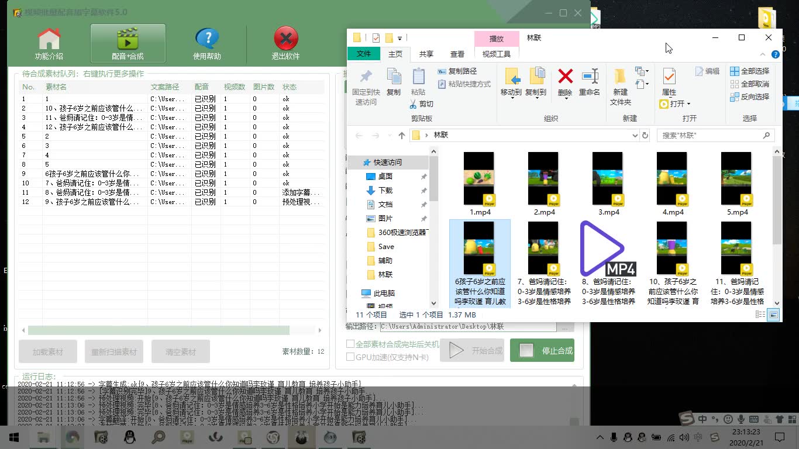Toggle 全部素材合成完毕后关机 checkbox
The height and width of the screenshot is (449, 799).
(x=350, y=344)
